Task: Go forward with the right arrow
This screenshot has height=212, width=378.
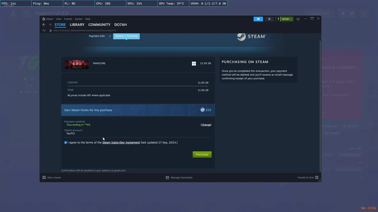Action: pos(50,25)
